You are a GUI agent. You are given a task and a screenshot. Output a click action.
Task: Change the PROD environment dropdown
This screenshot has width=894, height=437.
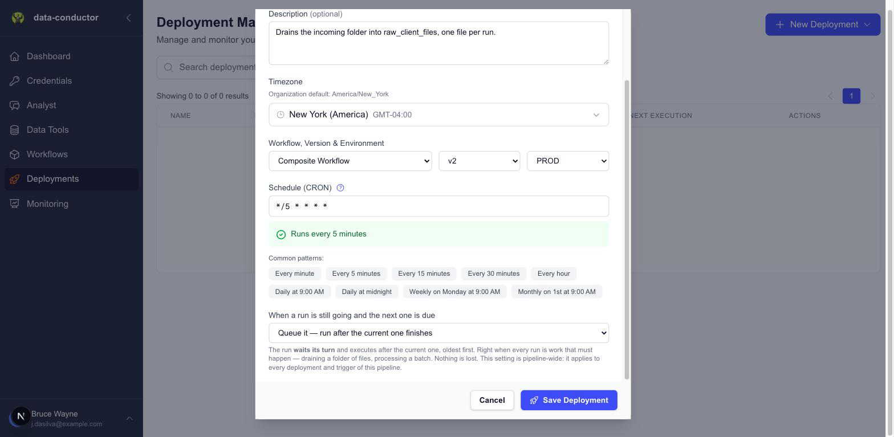pyautogui.click(x=568, y=161)
